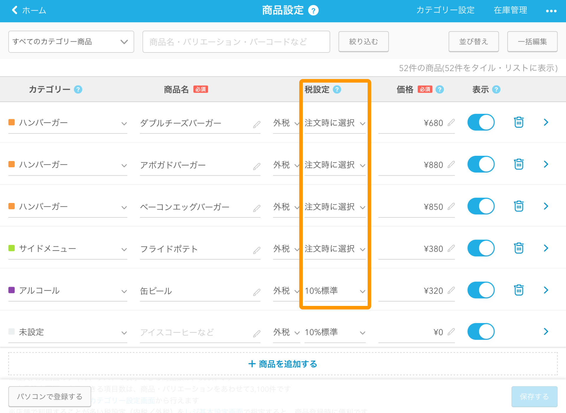Edit ¥680 price pencil icon
The width and height of the screenshot is (566, 413).
451,122
